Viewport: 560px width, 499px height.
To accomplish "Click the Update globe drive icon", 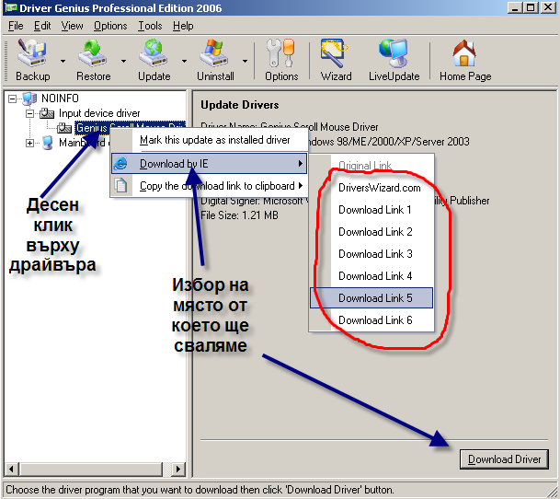I will click(154, 53).
